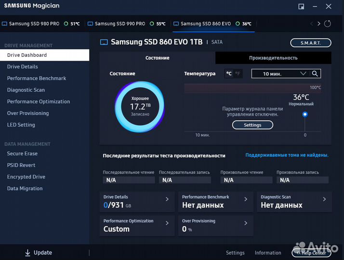Click 'Поддерживаемые тома не найдены.' link

coord(287,155)
